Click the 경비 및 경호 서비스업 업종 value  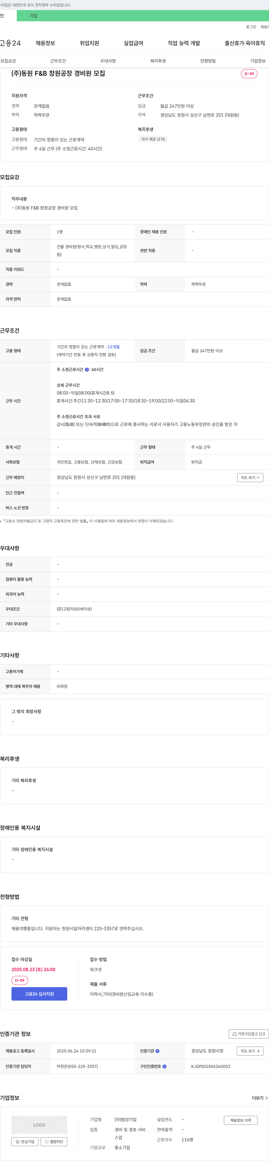130,1134
